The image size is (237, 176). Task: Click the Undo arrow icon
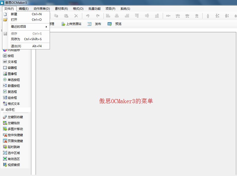coord(88,16)
